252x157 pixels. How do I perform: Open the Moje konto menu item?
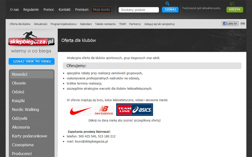click(101, 10)
